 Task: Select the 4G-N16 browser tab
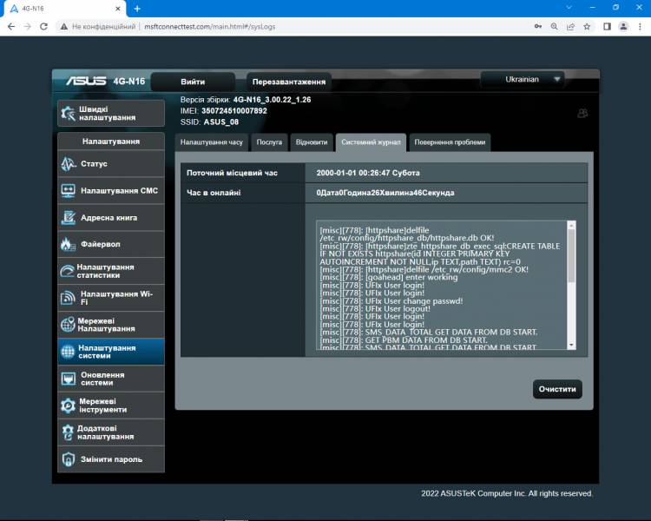[x=64, y=9]
